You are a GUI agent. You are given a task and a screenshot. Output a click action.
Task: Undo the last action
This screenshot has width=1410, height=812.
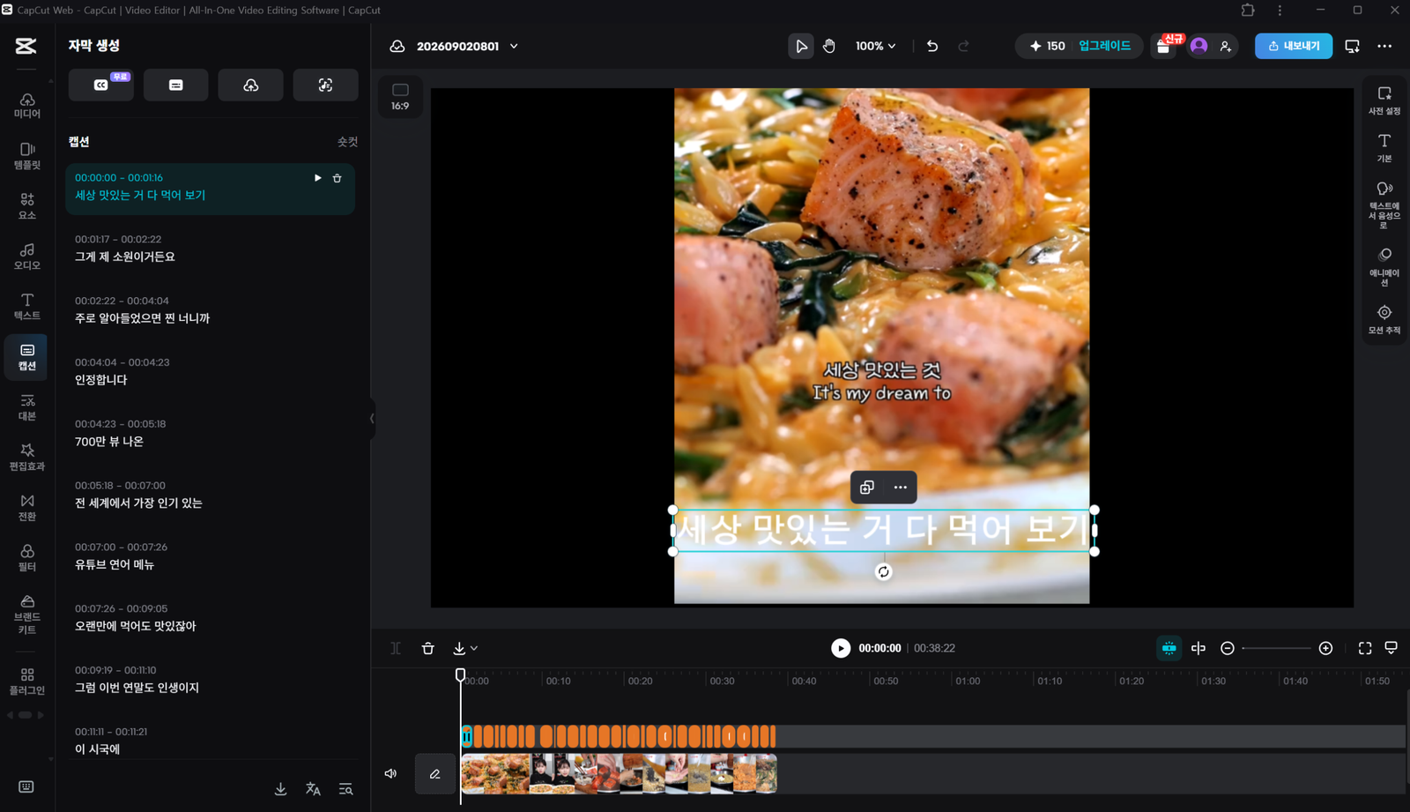click(x=932, y=46)
